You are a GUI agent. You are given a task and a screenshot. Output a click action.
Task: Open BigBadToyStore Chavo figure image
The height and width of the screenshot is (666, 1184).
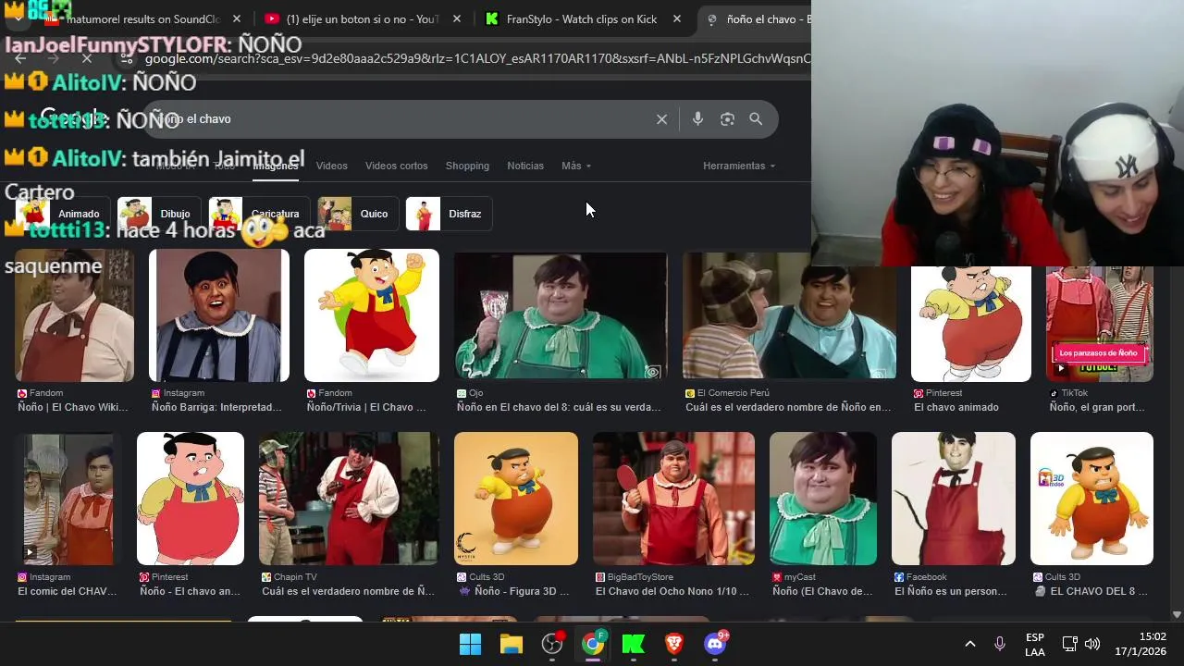(673, 499)
